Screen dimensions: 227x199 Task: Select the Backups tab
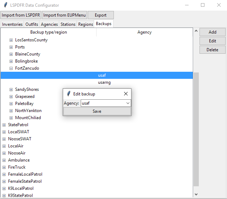click(x=104, y=24)
